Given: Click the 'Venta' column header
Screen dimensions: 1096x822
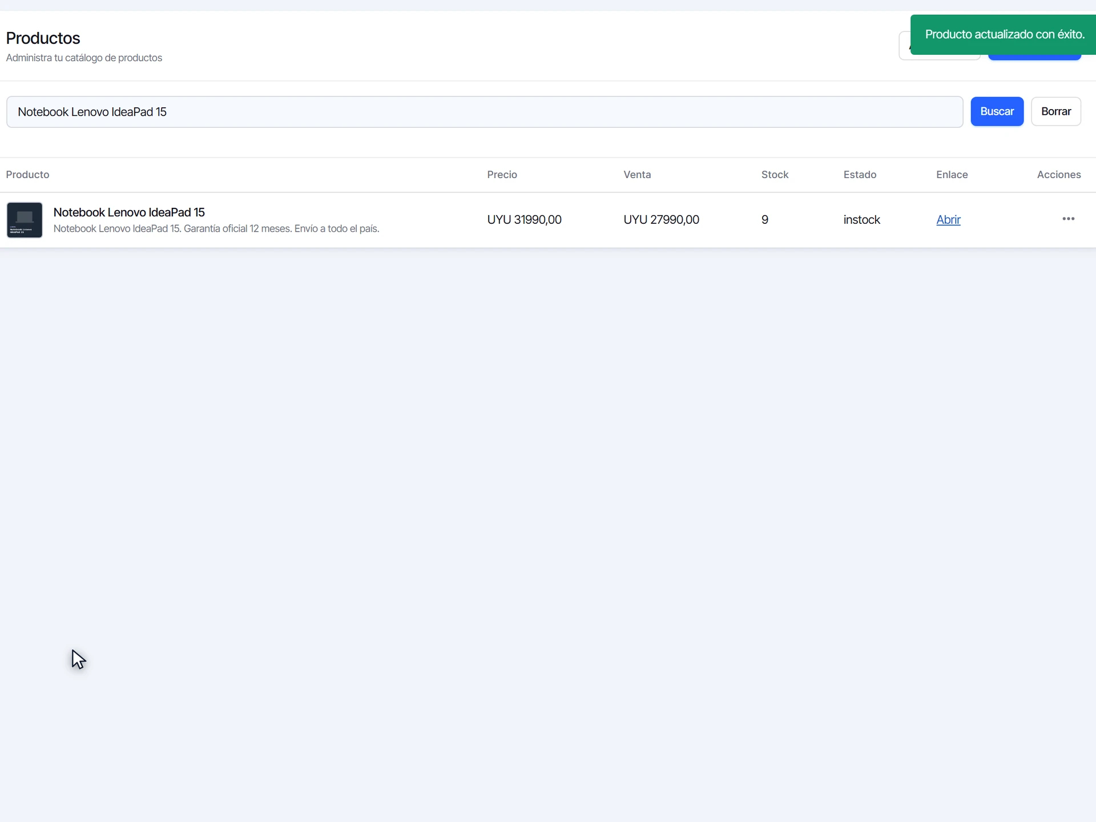Looking at the screenshot, I should coord(637,175).
